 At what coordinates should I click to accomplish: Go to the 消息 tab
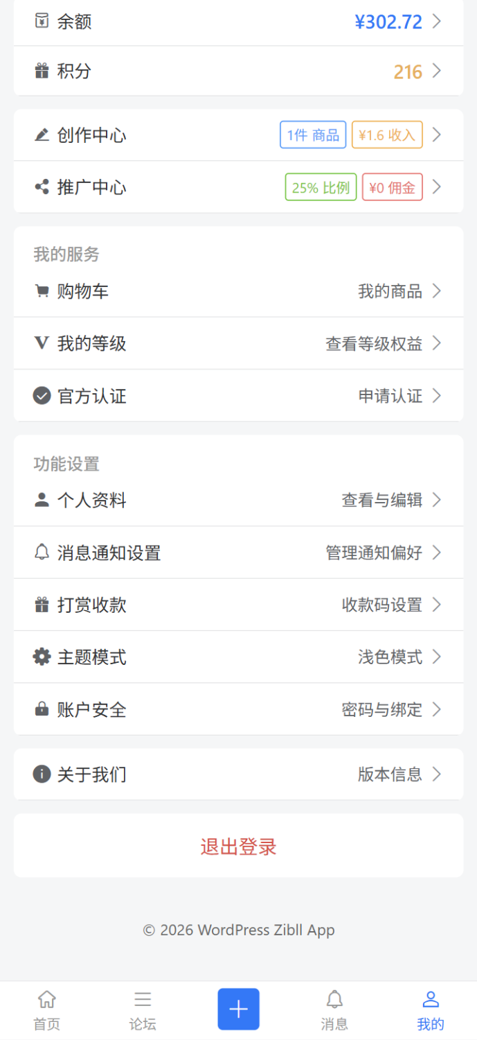334,1009
